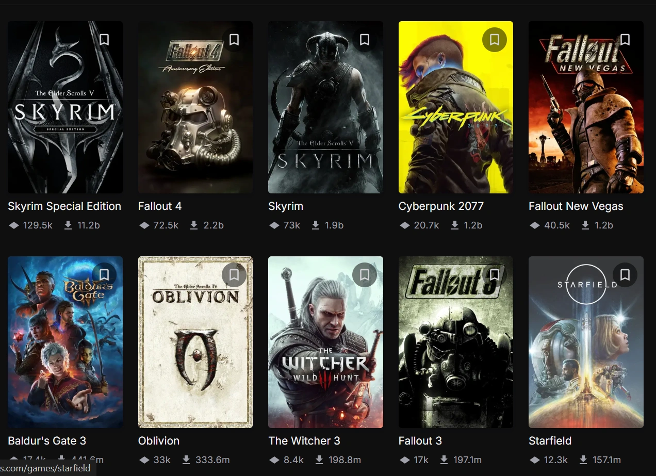Open Fallout New Vegas title link
656x476 pixels.
tap(576, 206)
